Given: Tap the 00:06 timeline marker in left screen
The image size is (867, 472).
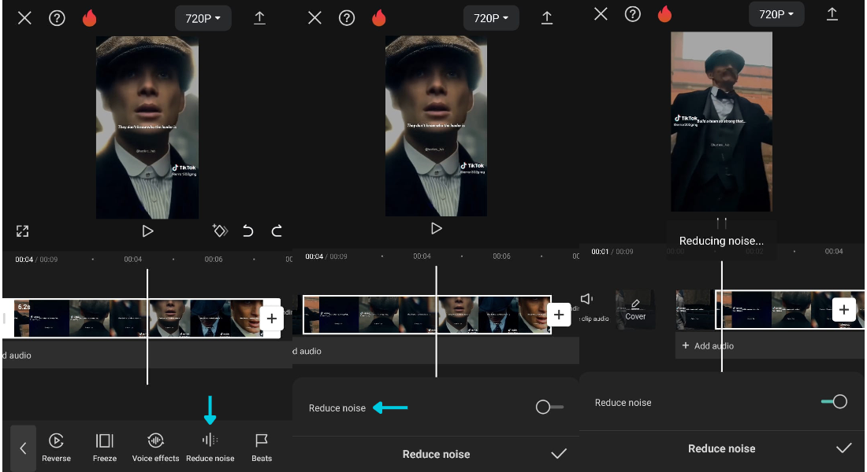Looking at the screenshot, I should 214,259.
